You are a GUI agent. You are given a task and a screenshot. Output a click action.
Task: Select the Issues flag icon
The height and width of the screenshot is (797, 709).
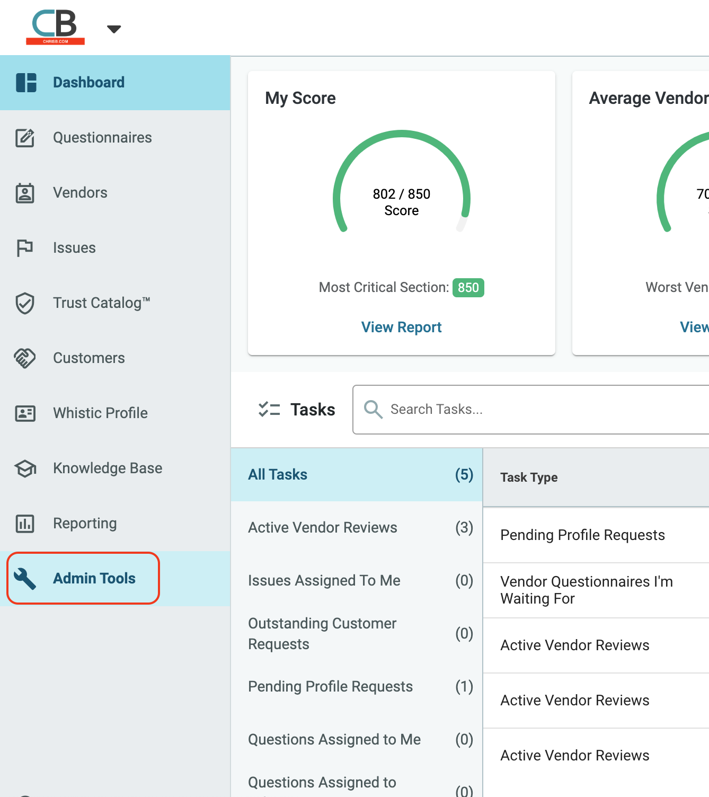pos(25,248)
